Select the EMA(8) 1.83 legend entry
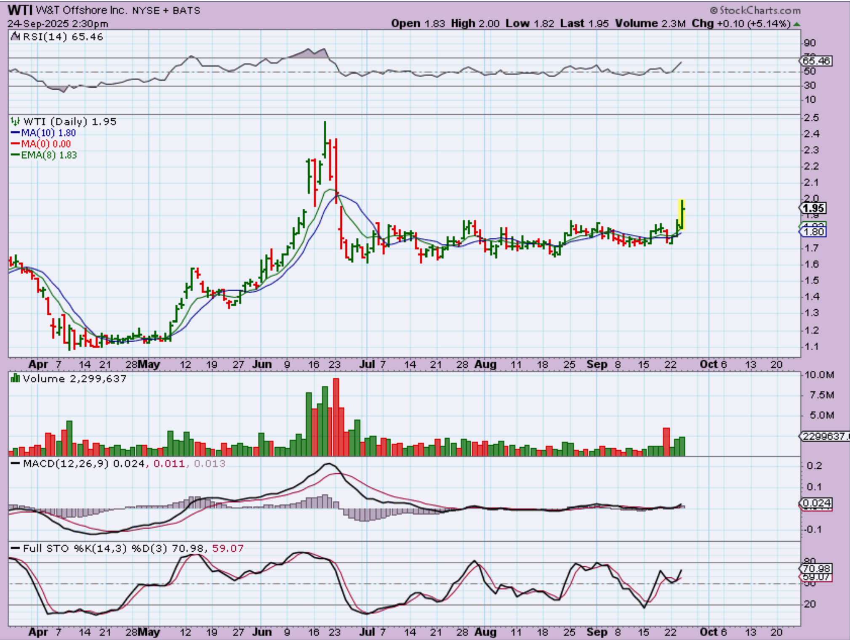 click(x=44, y=155)
